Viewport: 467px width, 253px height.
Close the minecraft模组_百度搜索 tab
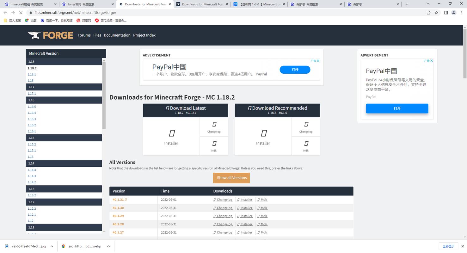coord(55,4)
